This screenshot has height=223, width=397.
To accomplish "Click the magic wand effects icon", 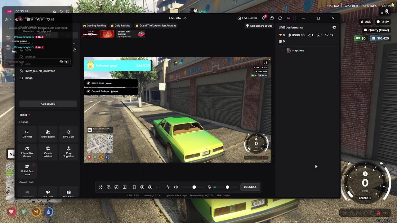I will point(100,187).
